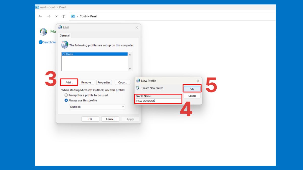The width and height of the screenshot is (303, 170).
Task: Click the Mail dialog title bar icon
Action: [x=60, y=27]
